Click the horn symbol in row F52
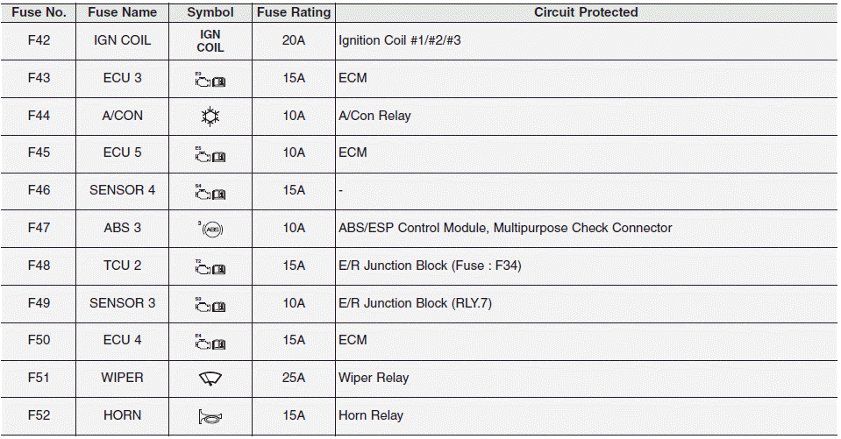 coord(210,417)
